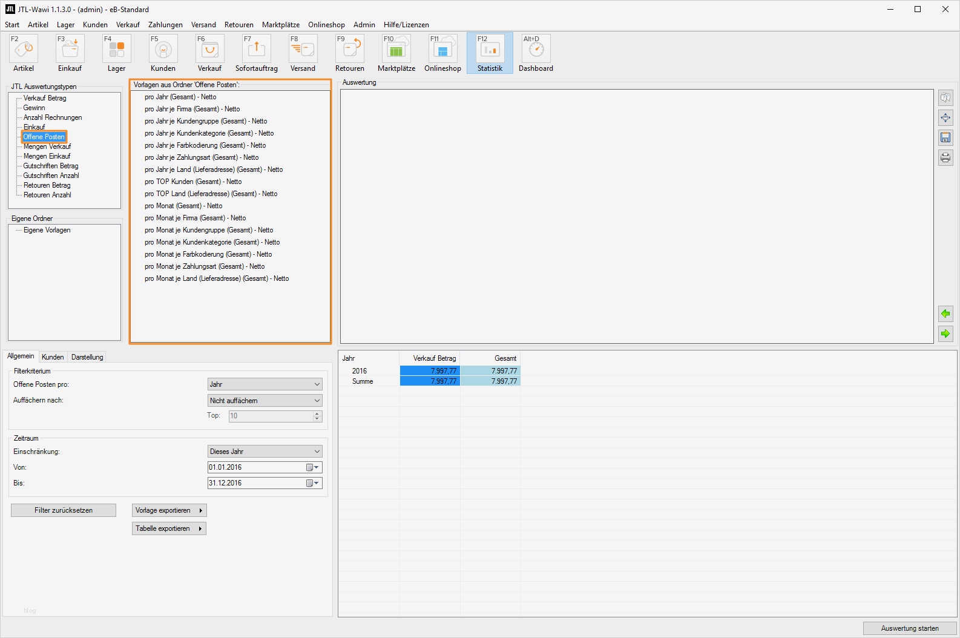Image resolution: width=960 pixels, height=638 pixels.
Task: Open the Verkauf module icon
Action: point(210,49)
